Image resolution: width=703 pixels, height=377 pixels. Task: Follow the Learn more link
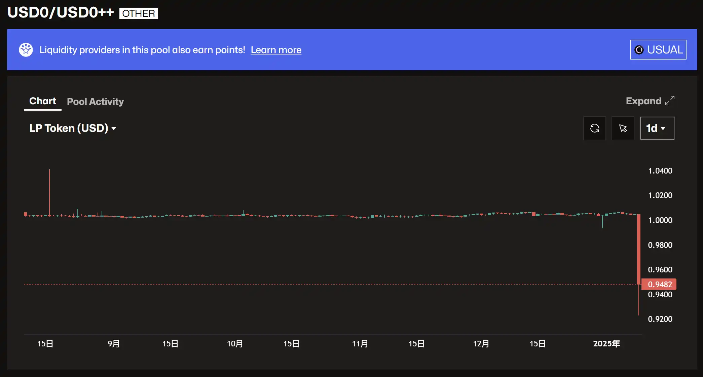pyautogui.click(x=276, y=50)
